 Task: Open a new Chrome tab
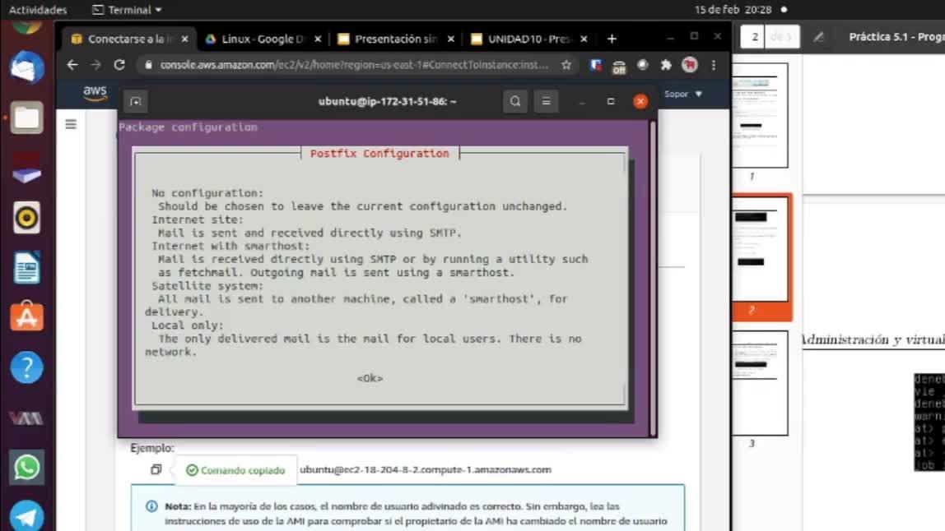click(612, 39)
